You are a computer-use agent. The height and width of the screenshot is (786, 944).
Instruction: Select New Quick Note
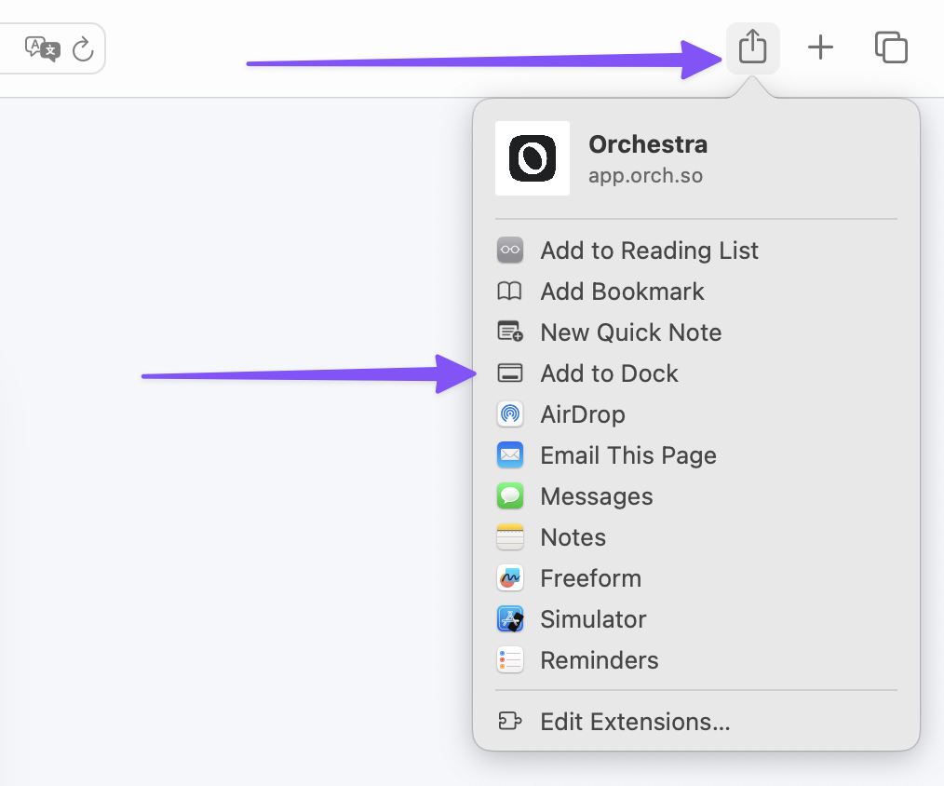click(x=630, y=332)
